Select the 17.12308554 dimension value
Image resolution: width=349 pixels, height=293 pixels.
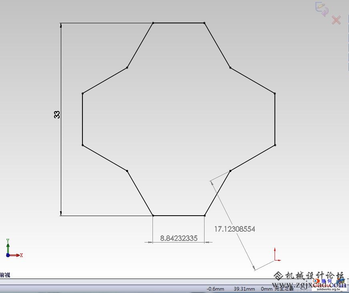coord(235,229)
